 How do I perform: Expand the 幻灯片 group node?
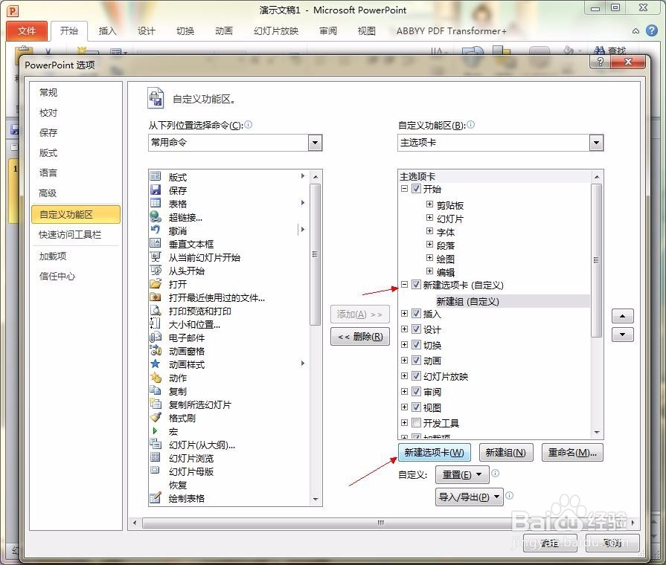pos(429,218)
